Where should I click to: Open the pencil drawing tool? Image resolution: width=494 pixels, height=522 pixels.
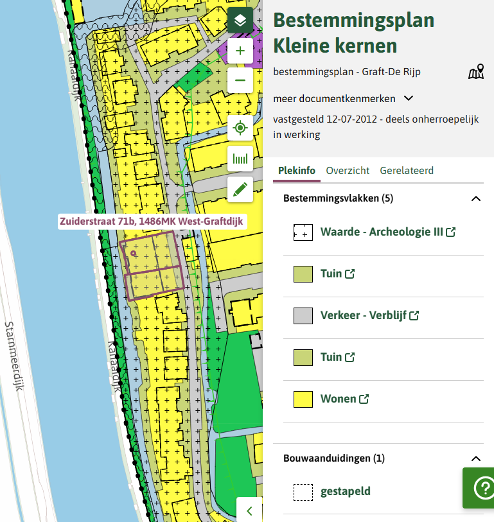point(240,189)
